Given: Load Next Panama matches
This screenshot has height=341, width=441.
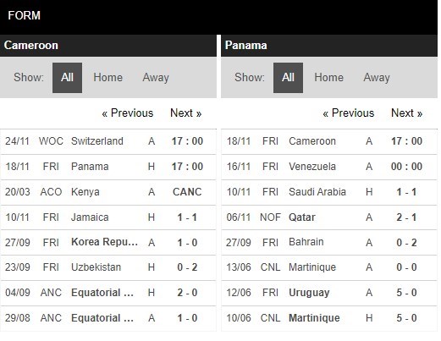Looking at the screenshot, I should 407,113.
